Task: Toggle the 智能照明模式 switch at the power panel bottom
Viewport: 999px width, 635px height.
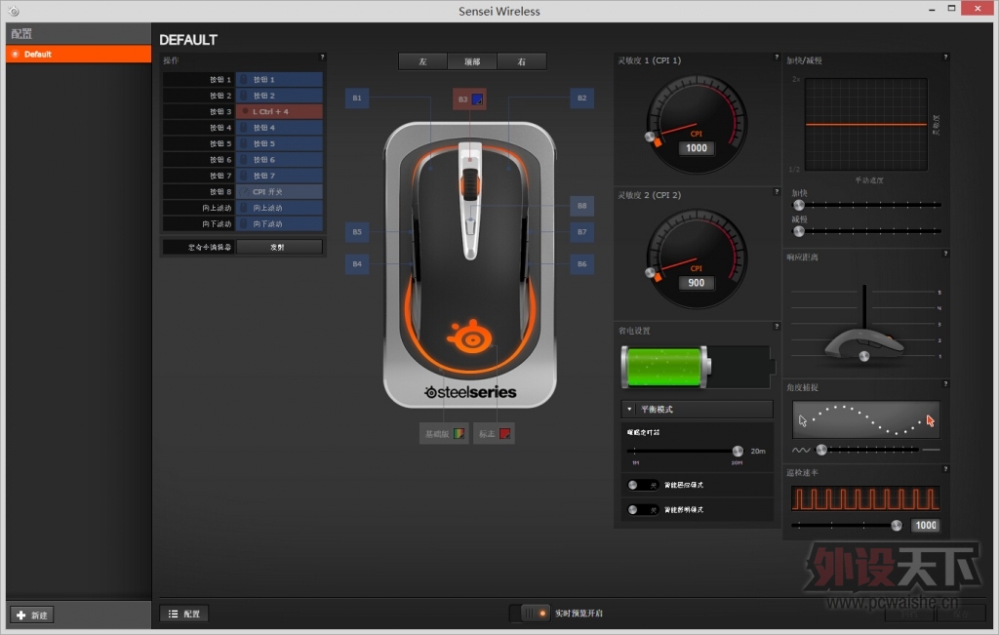Action: (x=642, y=509)
